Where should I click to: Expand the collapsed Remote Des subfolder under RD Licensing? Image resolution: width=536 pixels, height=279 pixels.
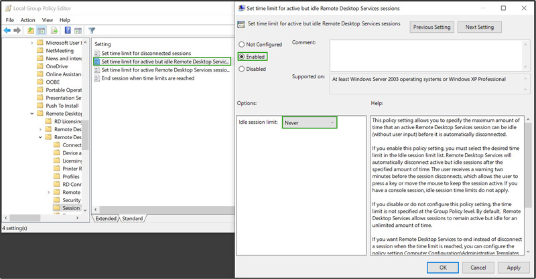(40, 129)
